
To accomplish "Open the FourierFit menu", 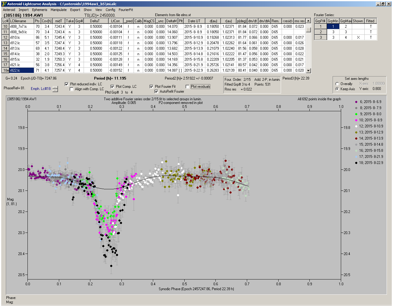I will point(126,10).
